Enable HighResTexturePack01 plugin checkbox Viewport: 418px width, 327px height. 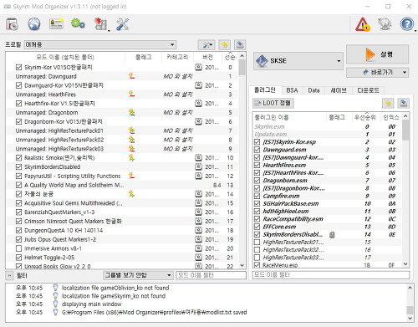(257, 242)
